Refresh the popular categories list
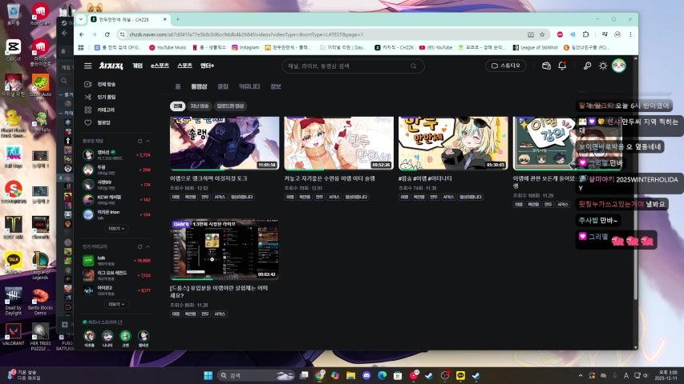Image resolution: width=684 pixels, height=384 pixels. click(x=140, y=246)
